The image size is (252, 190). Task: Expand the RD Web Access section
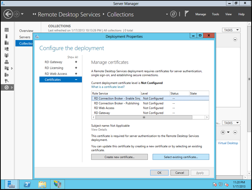point(76,74)
